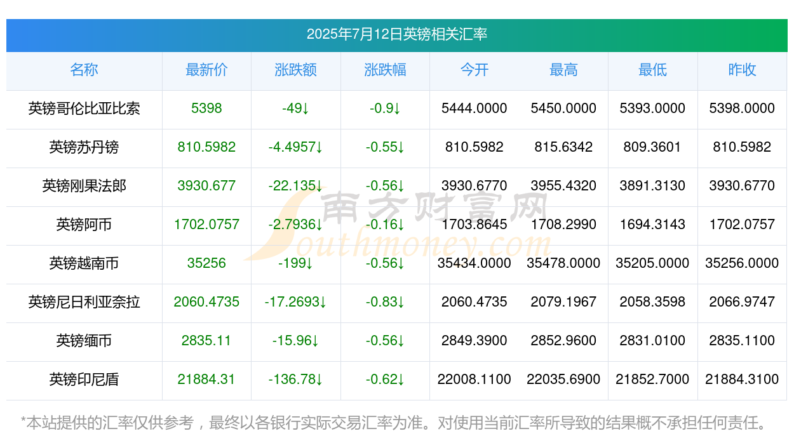
Task: Click change percent -0.83↓
Action: pos(385,302)
